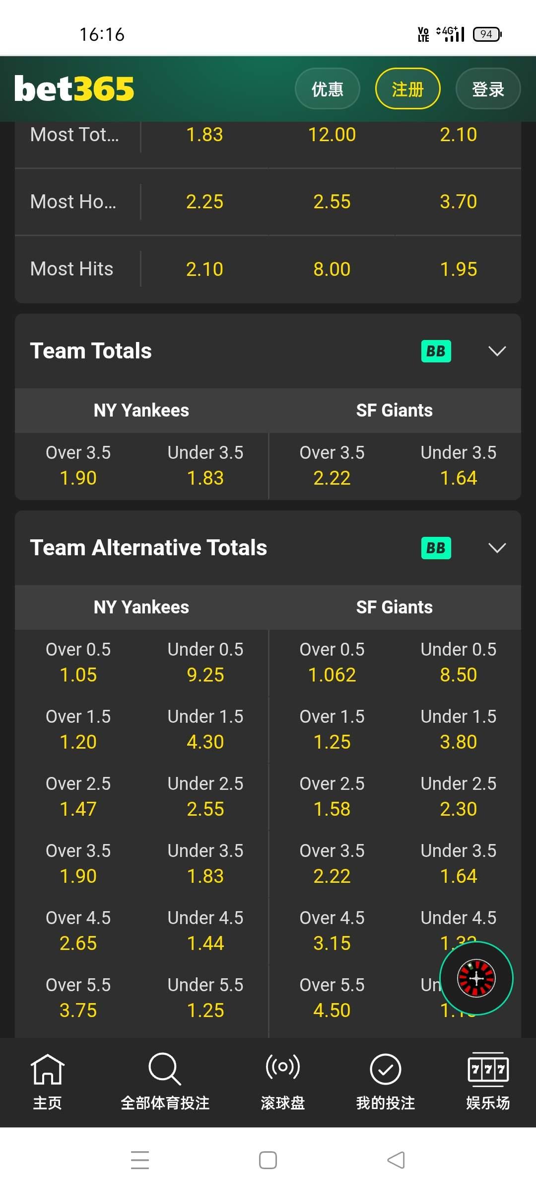The image size is (536, 1193).
Task: Select SF Giants Over 4.5 odds 3.15
Action: click(332, 932)
